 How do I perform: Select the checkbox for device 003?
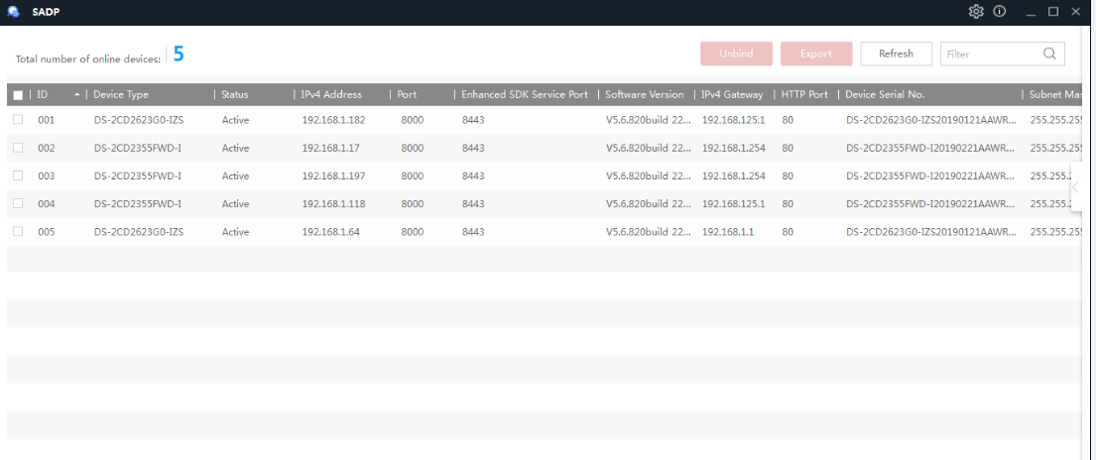point(18,175)
